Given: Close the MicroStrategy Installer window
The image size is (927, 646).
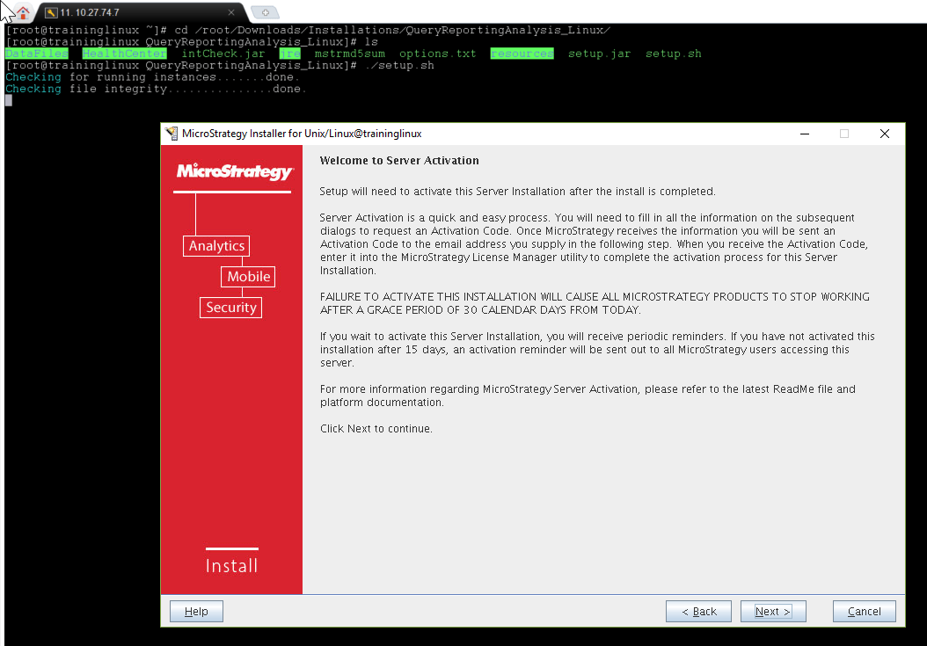Looking at the screenshot, I should [x=885, y=134].
